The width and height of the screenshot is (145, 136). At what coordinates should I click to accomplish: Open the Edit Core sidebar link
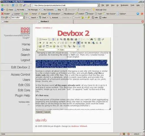coord(24,90)
